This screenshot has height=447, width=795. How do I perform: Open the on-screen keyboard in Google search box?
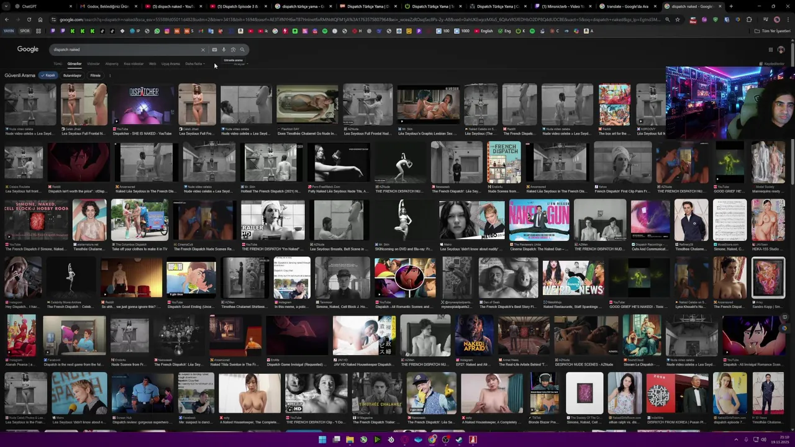point(214,50)
